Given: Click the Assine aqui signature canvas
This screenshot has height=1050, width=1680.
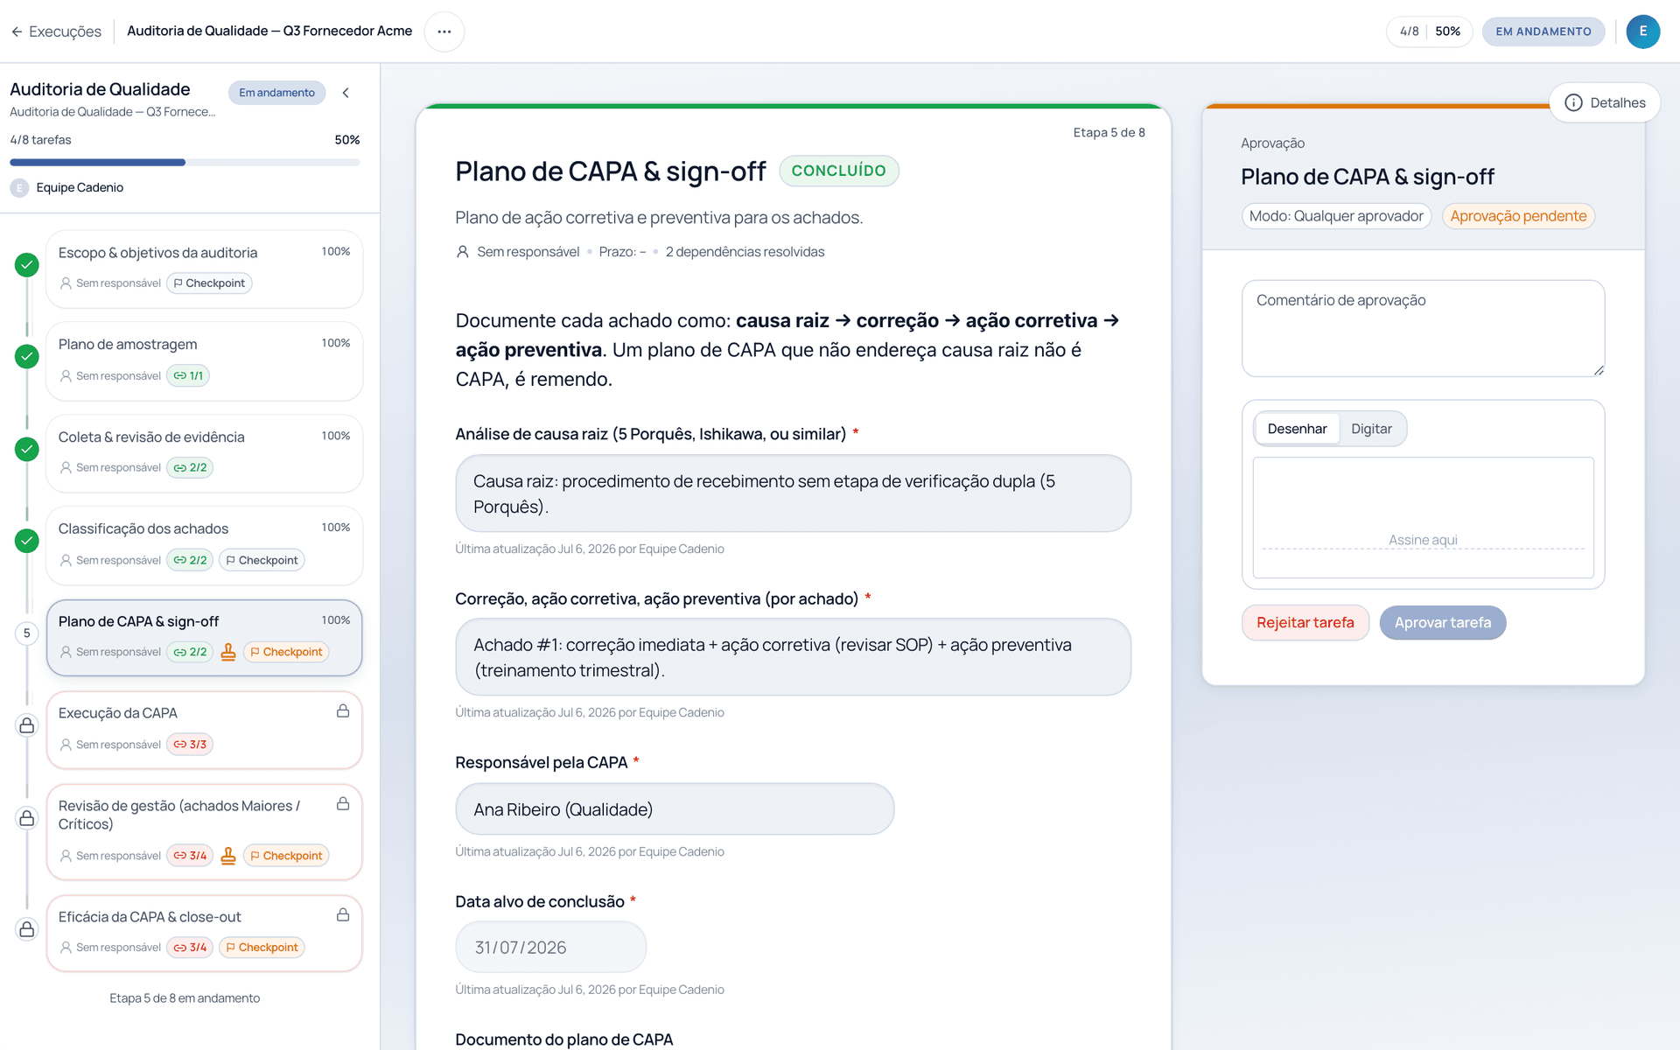Looking at the screenshot, I should click(x=1423, y=517).
